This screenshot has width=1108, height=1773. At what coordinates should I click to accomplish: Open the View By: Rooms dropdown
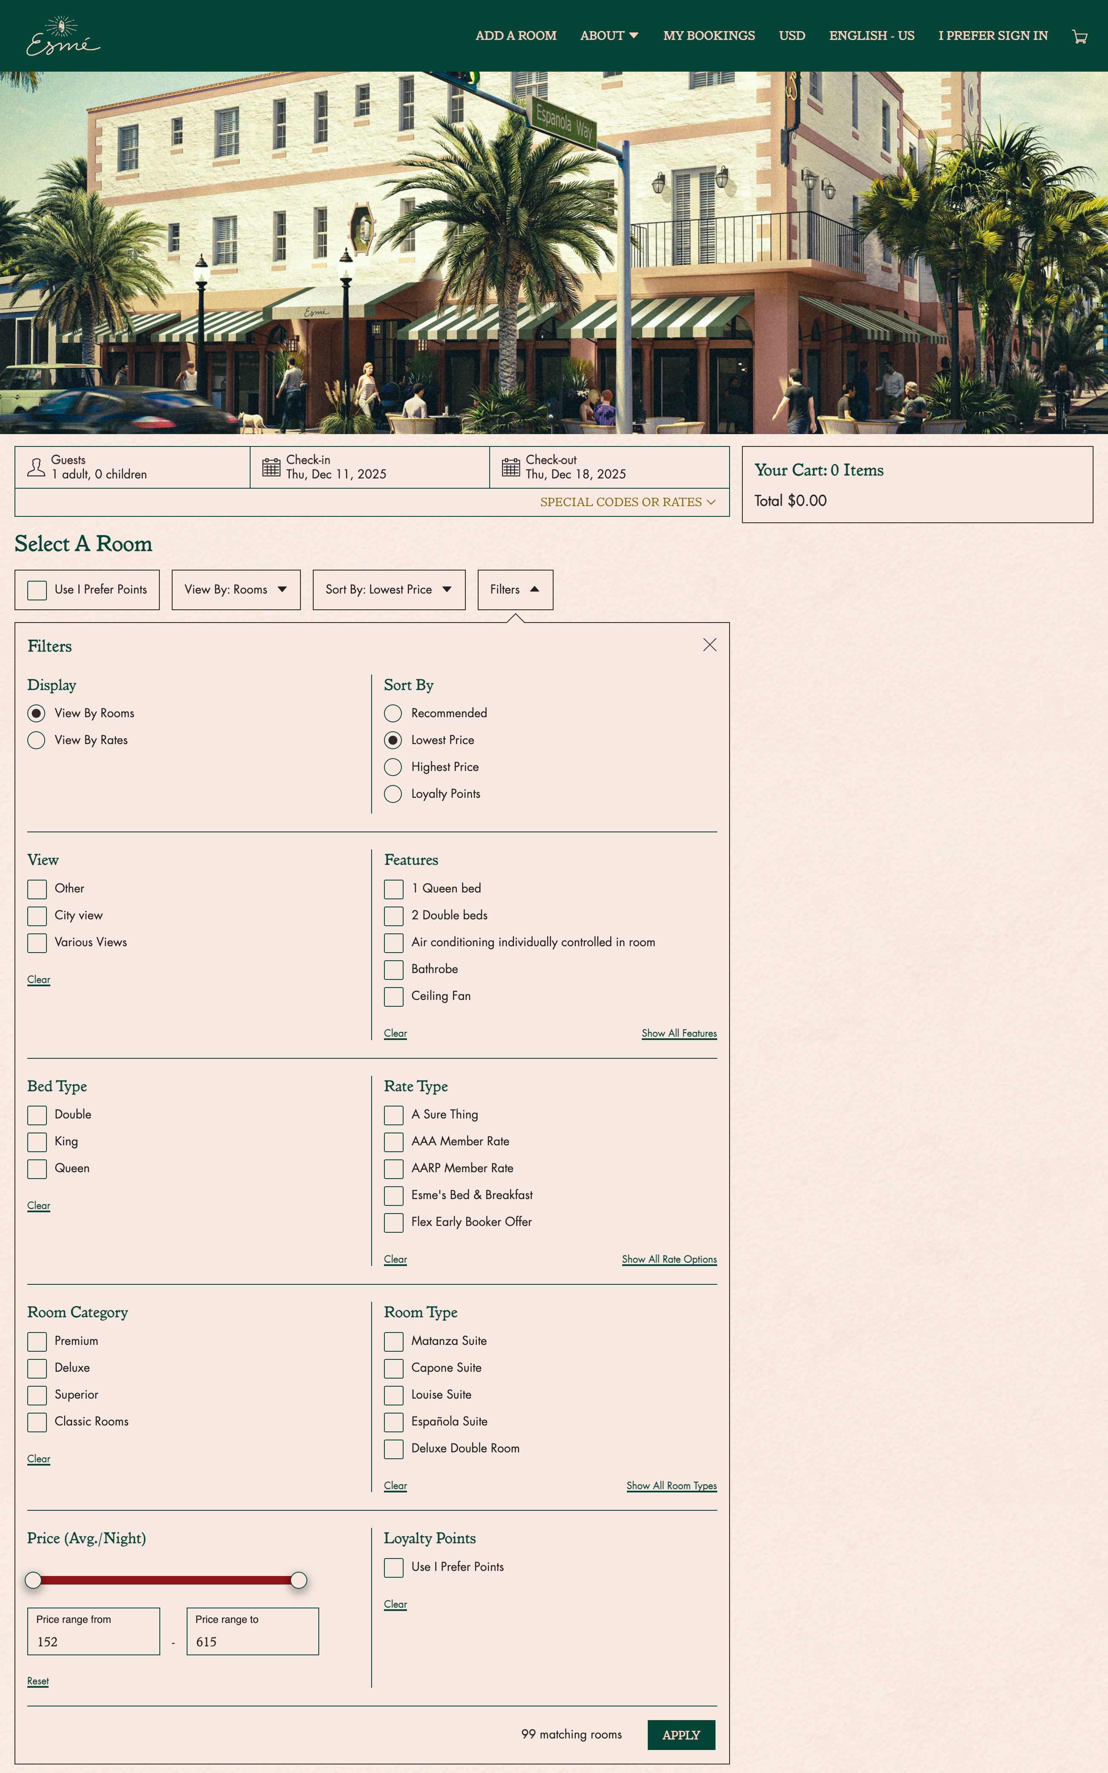point(235,590)
